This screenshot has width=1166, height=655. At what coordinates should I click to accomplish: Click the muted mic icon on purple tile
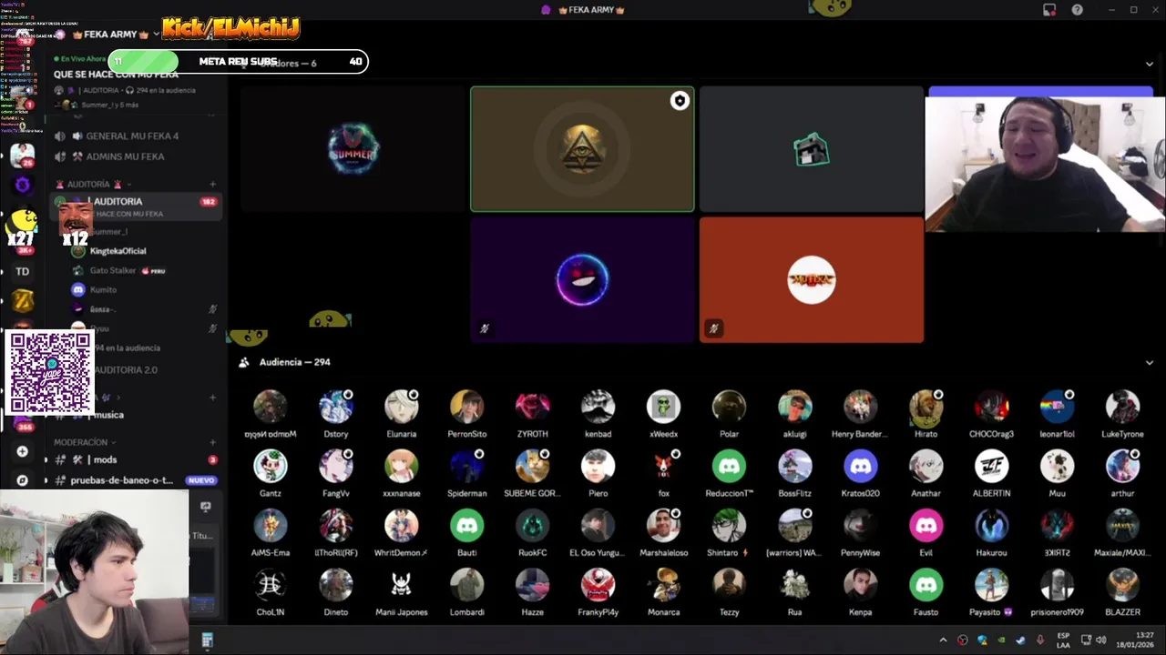pos(485,328)
